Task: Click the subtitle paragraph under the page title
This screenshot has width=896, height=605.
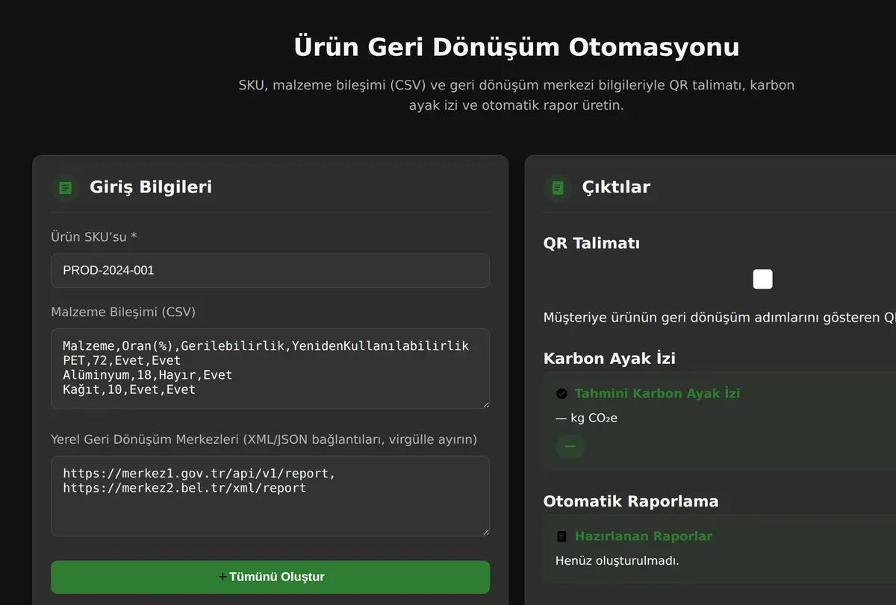Action: 517,95
